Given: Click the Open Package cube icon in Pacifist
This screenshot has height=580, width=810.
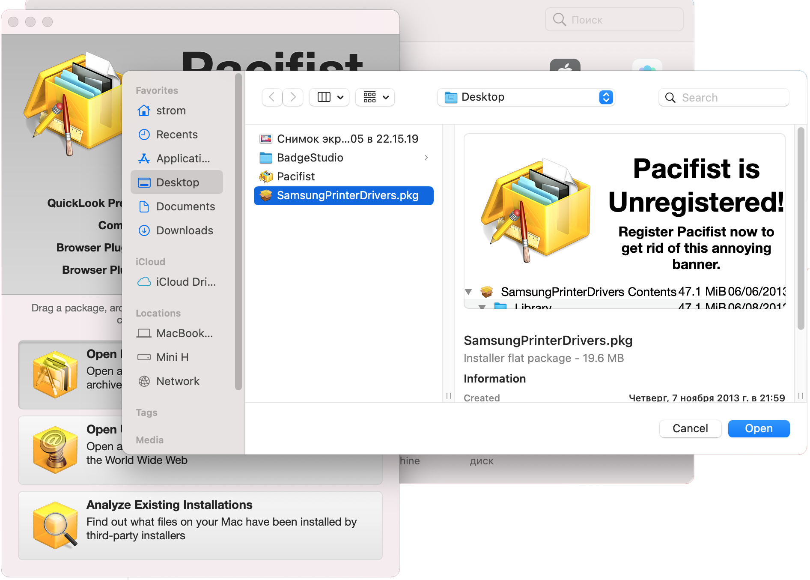Looking at the screenshot, I should (x=55, y=375).
